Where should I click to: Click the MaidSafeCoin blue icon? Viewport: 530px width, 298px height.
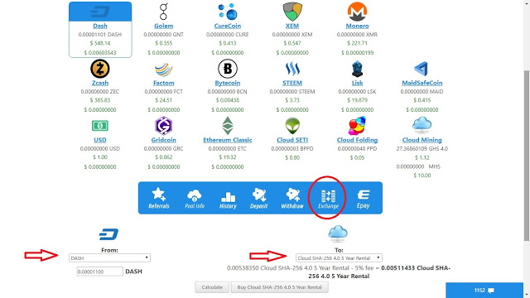(422, 69)
